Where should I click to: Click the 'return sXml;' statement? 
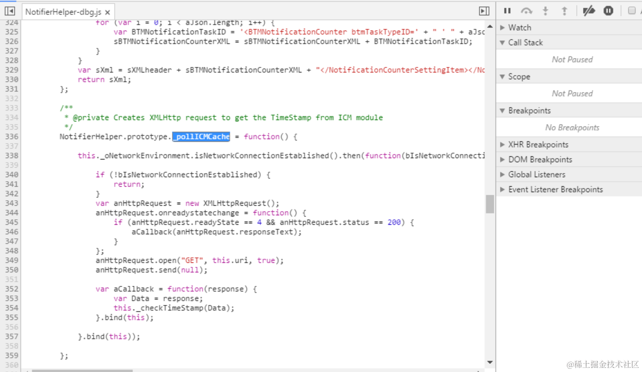click(x=104, y=79)
